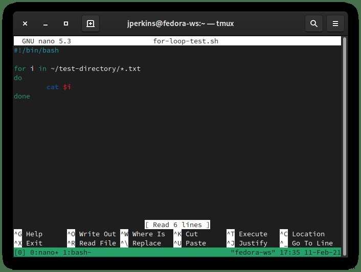Viewport: 361px width, 272px height.
Task: Open a new terminal tab
Action: click(x=91, y=23)
